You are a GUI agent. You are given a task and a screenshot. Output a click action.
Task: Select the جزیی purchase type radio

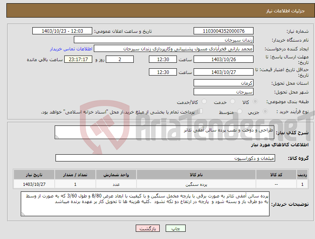click(x=265, y=111)
